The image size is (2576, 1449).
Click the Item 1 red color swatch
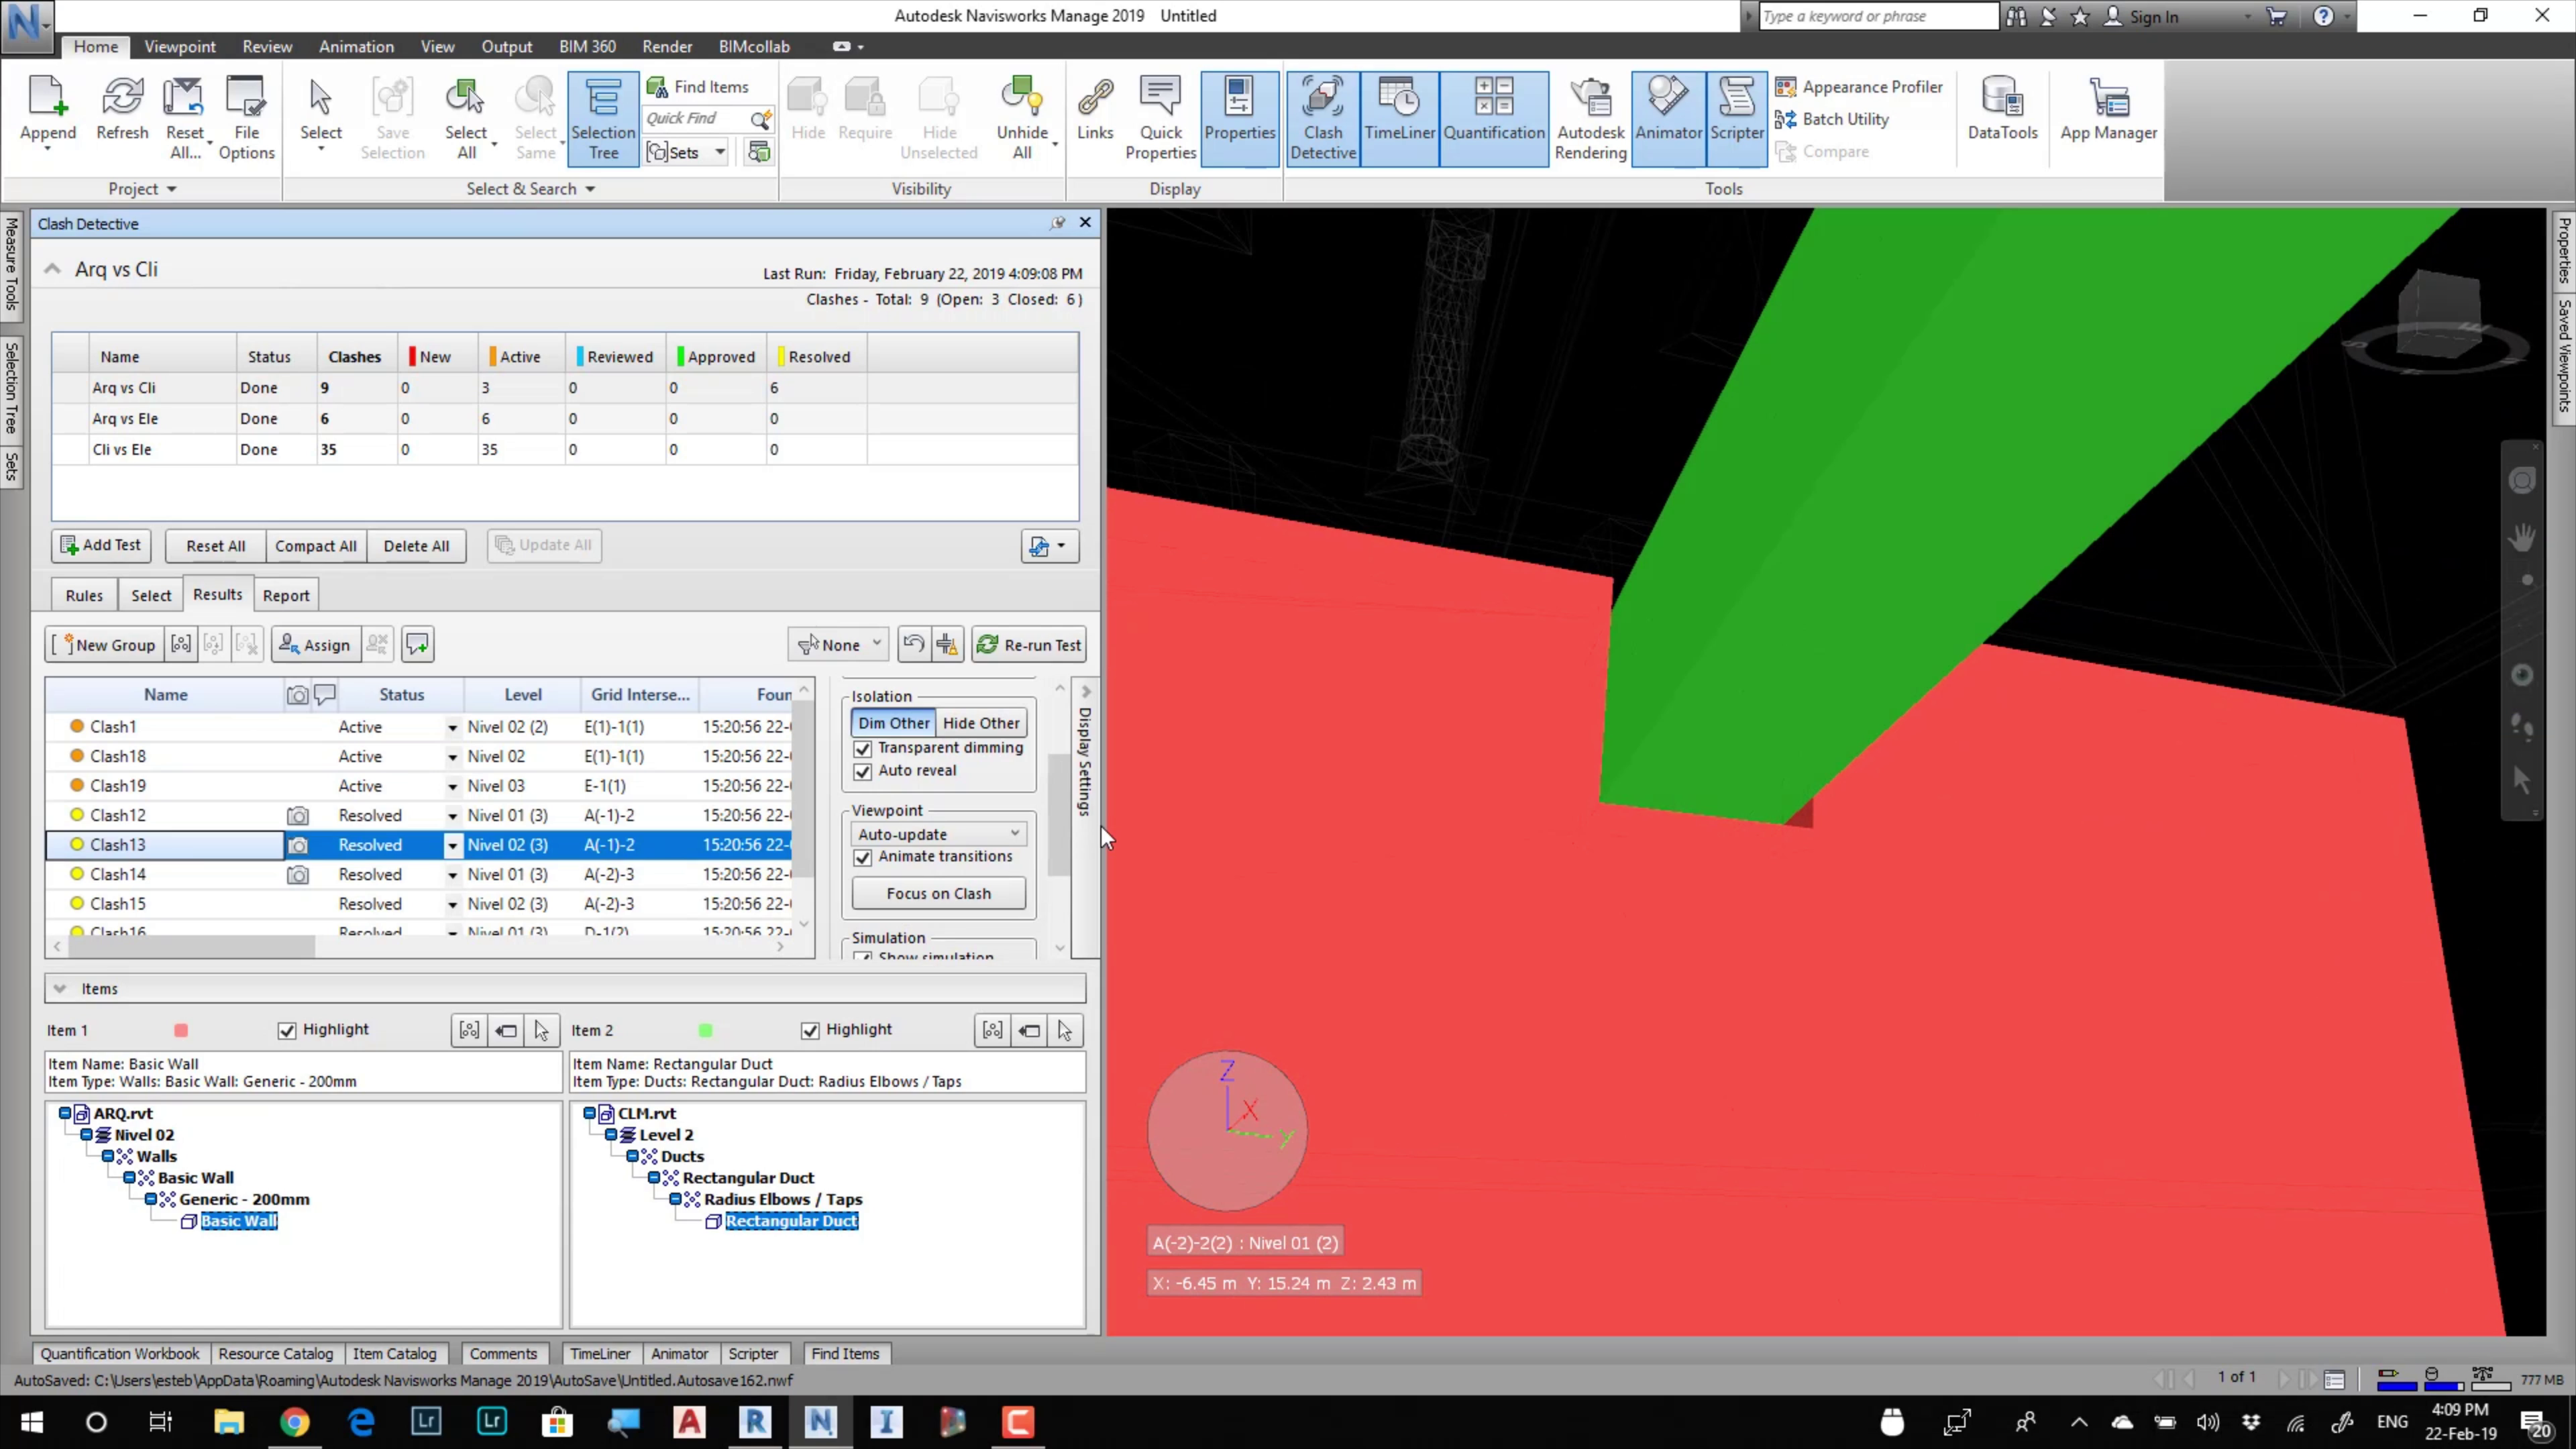coord(181,1031)
